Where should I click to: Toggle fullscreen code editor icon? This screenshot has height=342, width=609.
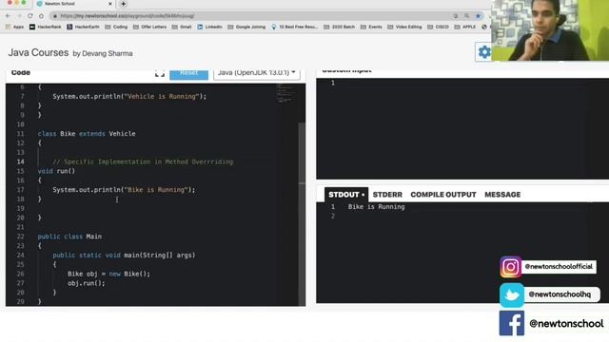(160, 73)
